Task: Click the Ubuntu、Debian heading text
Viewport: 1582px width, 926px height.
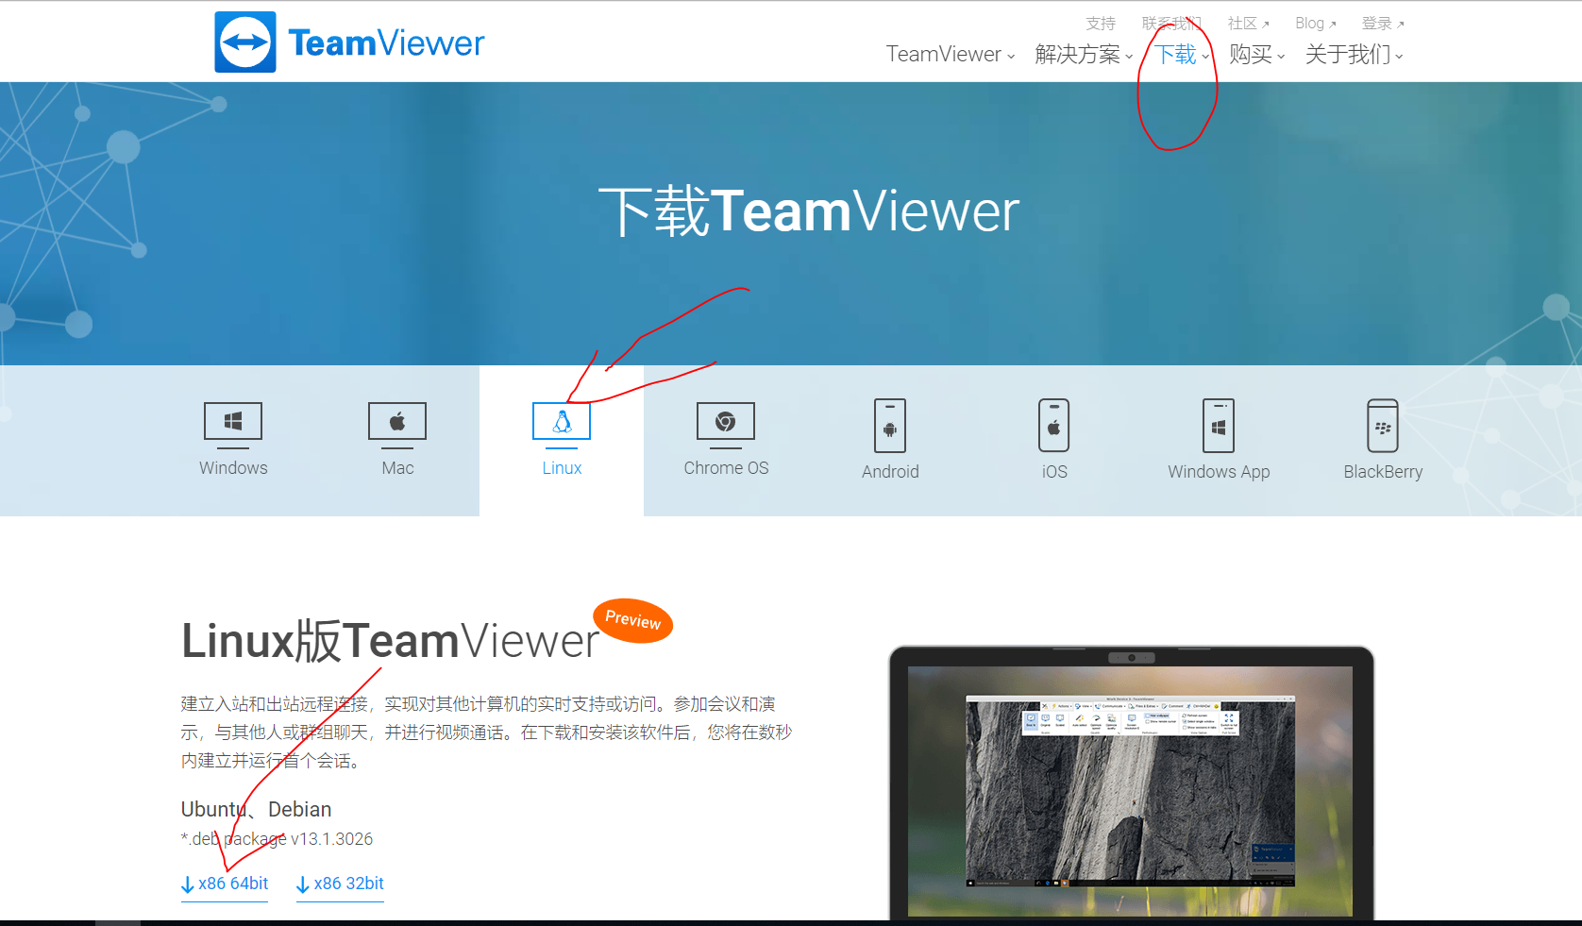Action: pyautogui.click(x=256, y=810)
